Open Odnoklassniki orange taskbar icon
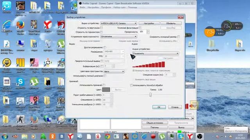The image size is (250, 140). click(x=52, y=136)
